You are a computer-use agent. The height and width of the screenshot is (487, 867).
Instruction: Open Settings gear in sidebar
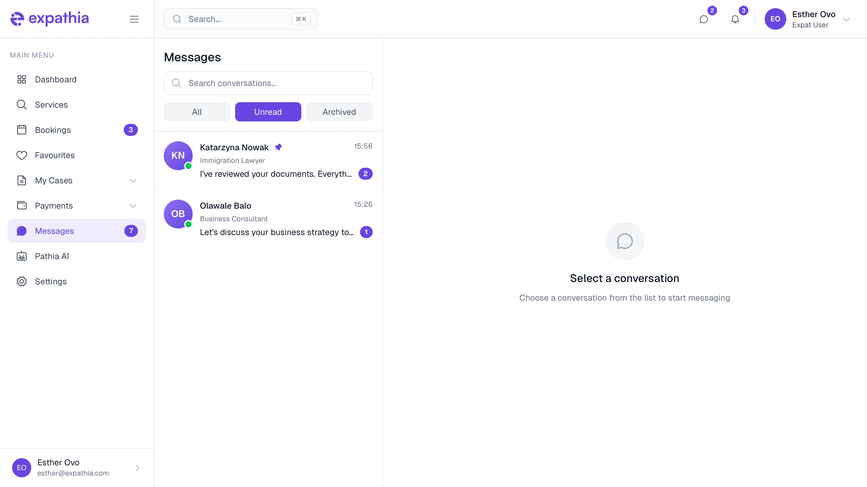(x=51, y=281)
